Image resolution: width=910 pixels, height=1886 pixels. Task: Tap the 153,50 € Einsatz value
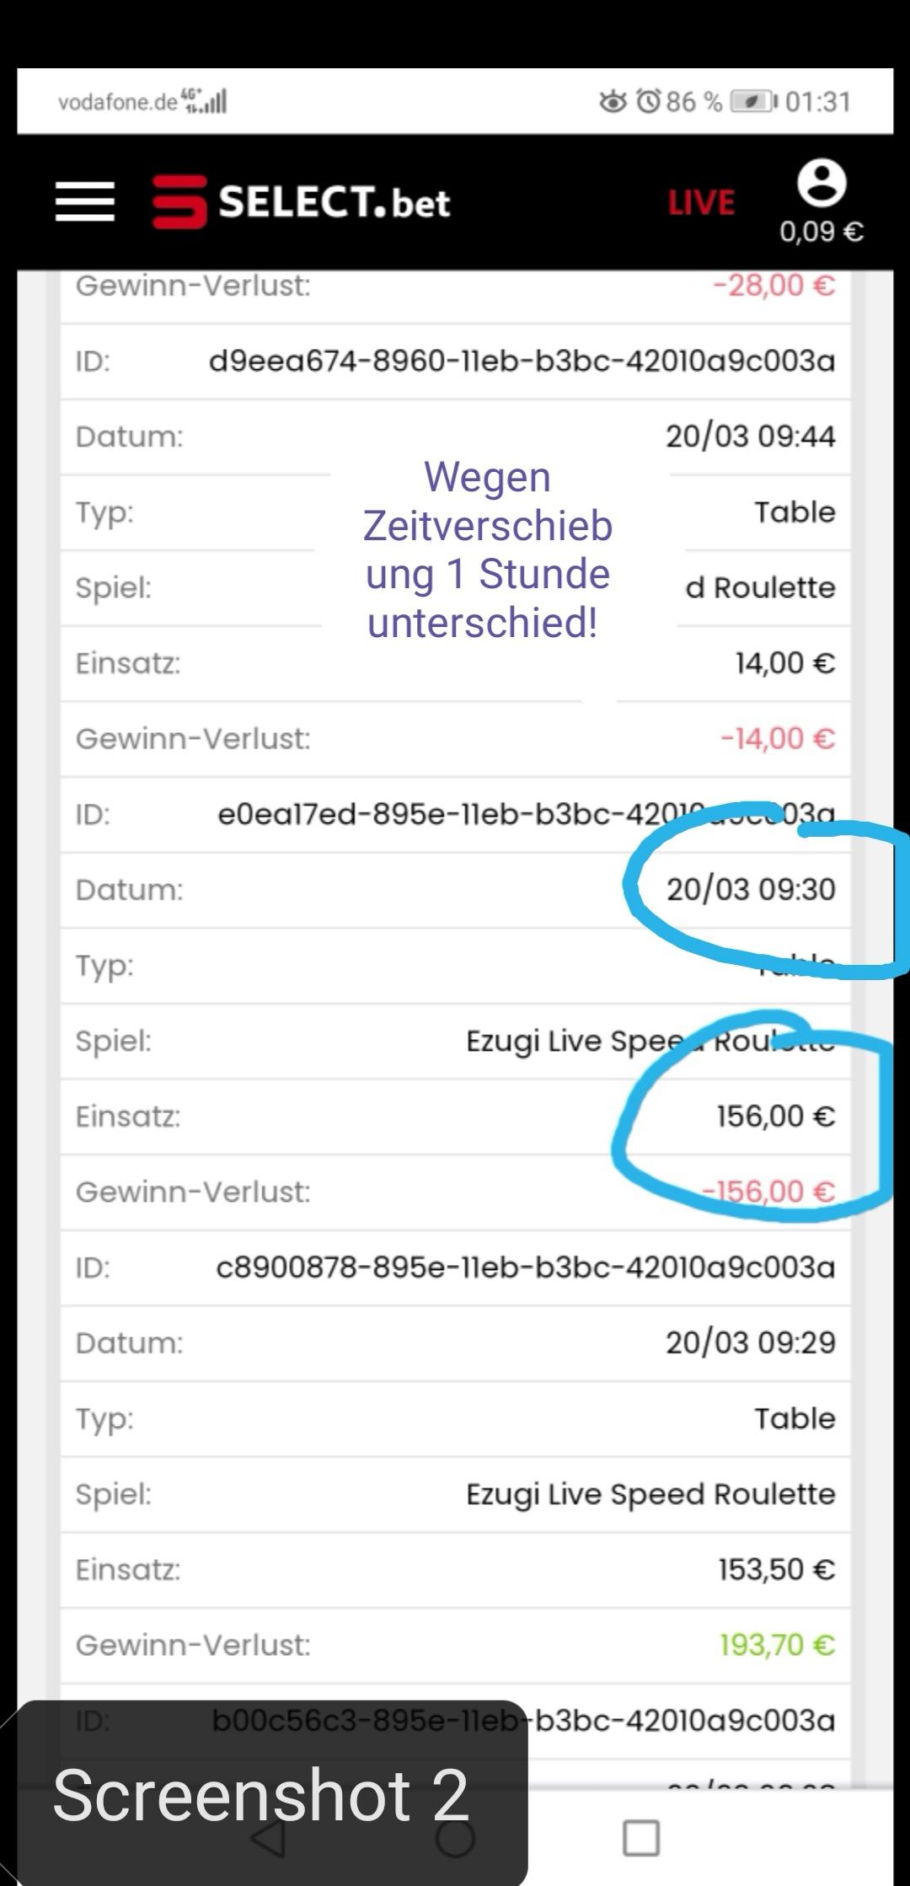click(776, 1569)
